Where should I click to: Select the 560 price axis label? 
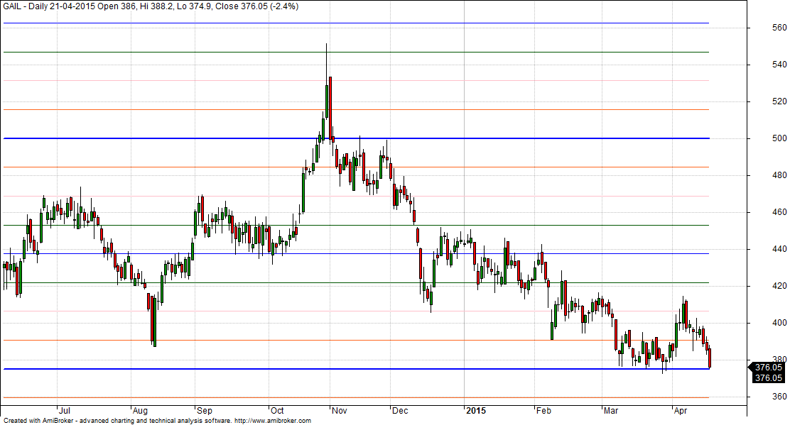coord(759,28)
